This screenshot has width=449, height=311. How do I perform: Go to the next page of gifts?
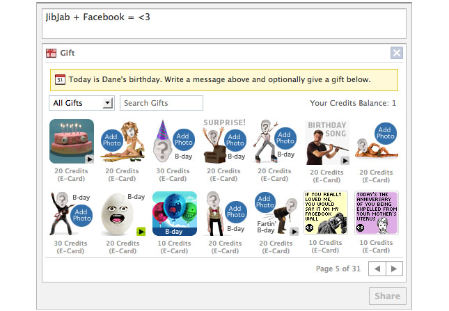pyautogui.click(x=394, y=269)
